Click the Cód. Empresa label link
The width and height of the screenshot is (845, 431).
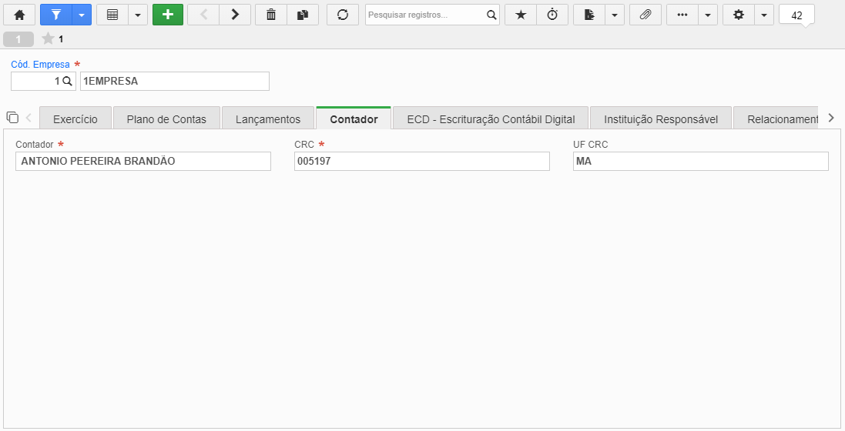tap(40, 64)
